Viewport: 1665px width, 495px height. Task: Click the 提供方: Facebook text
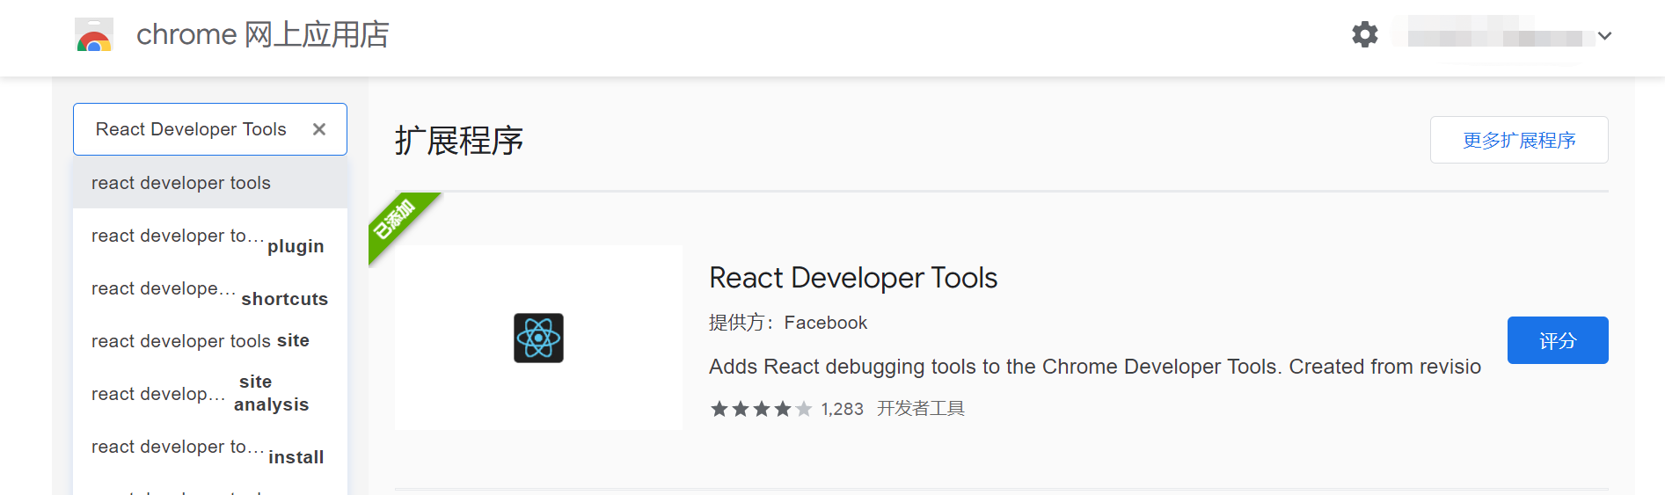pos(788,323)
